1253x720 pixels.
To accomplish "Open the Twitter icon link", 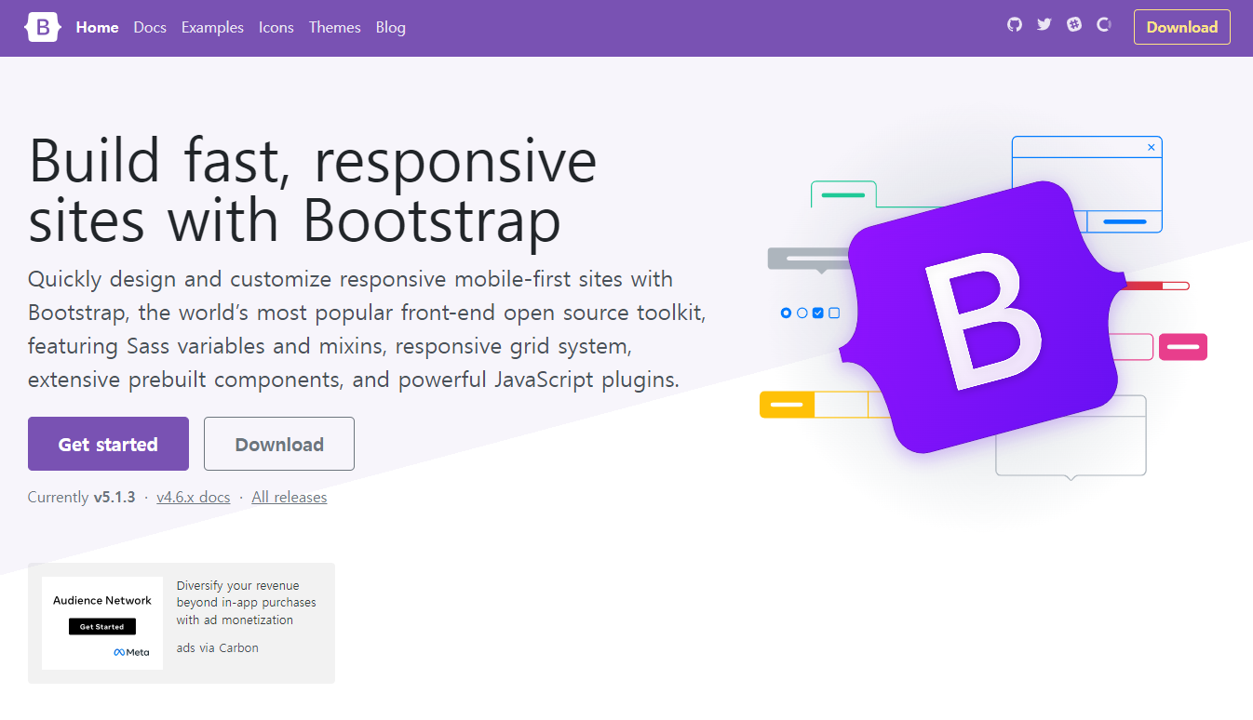I will (x=1044, y=25).
